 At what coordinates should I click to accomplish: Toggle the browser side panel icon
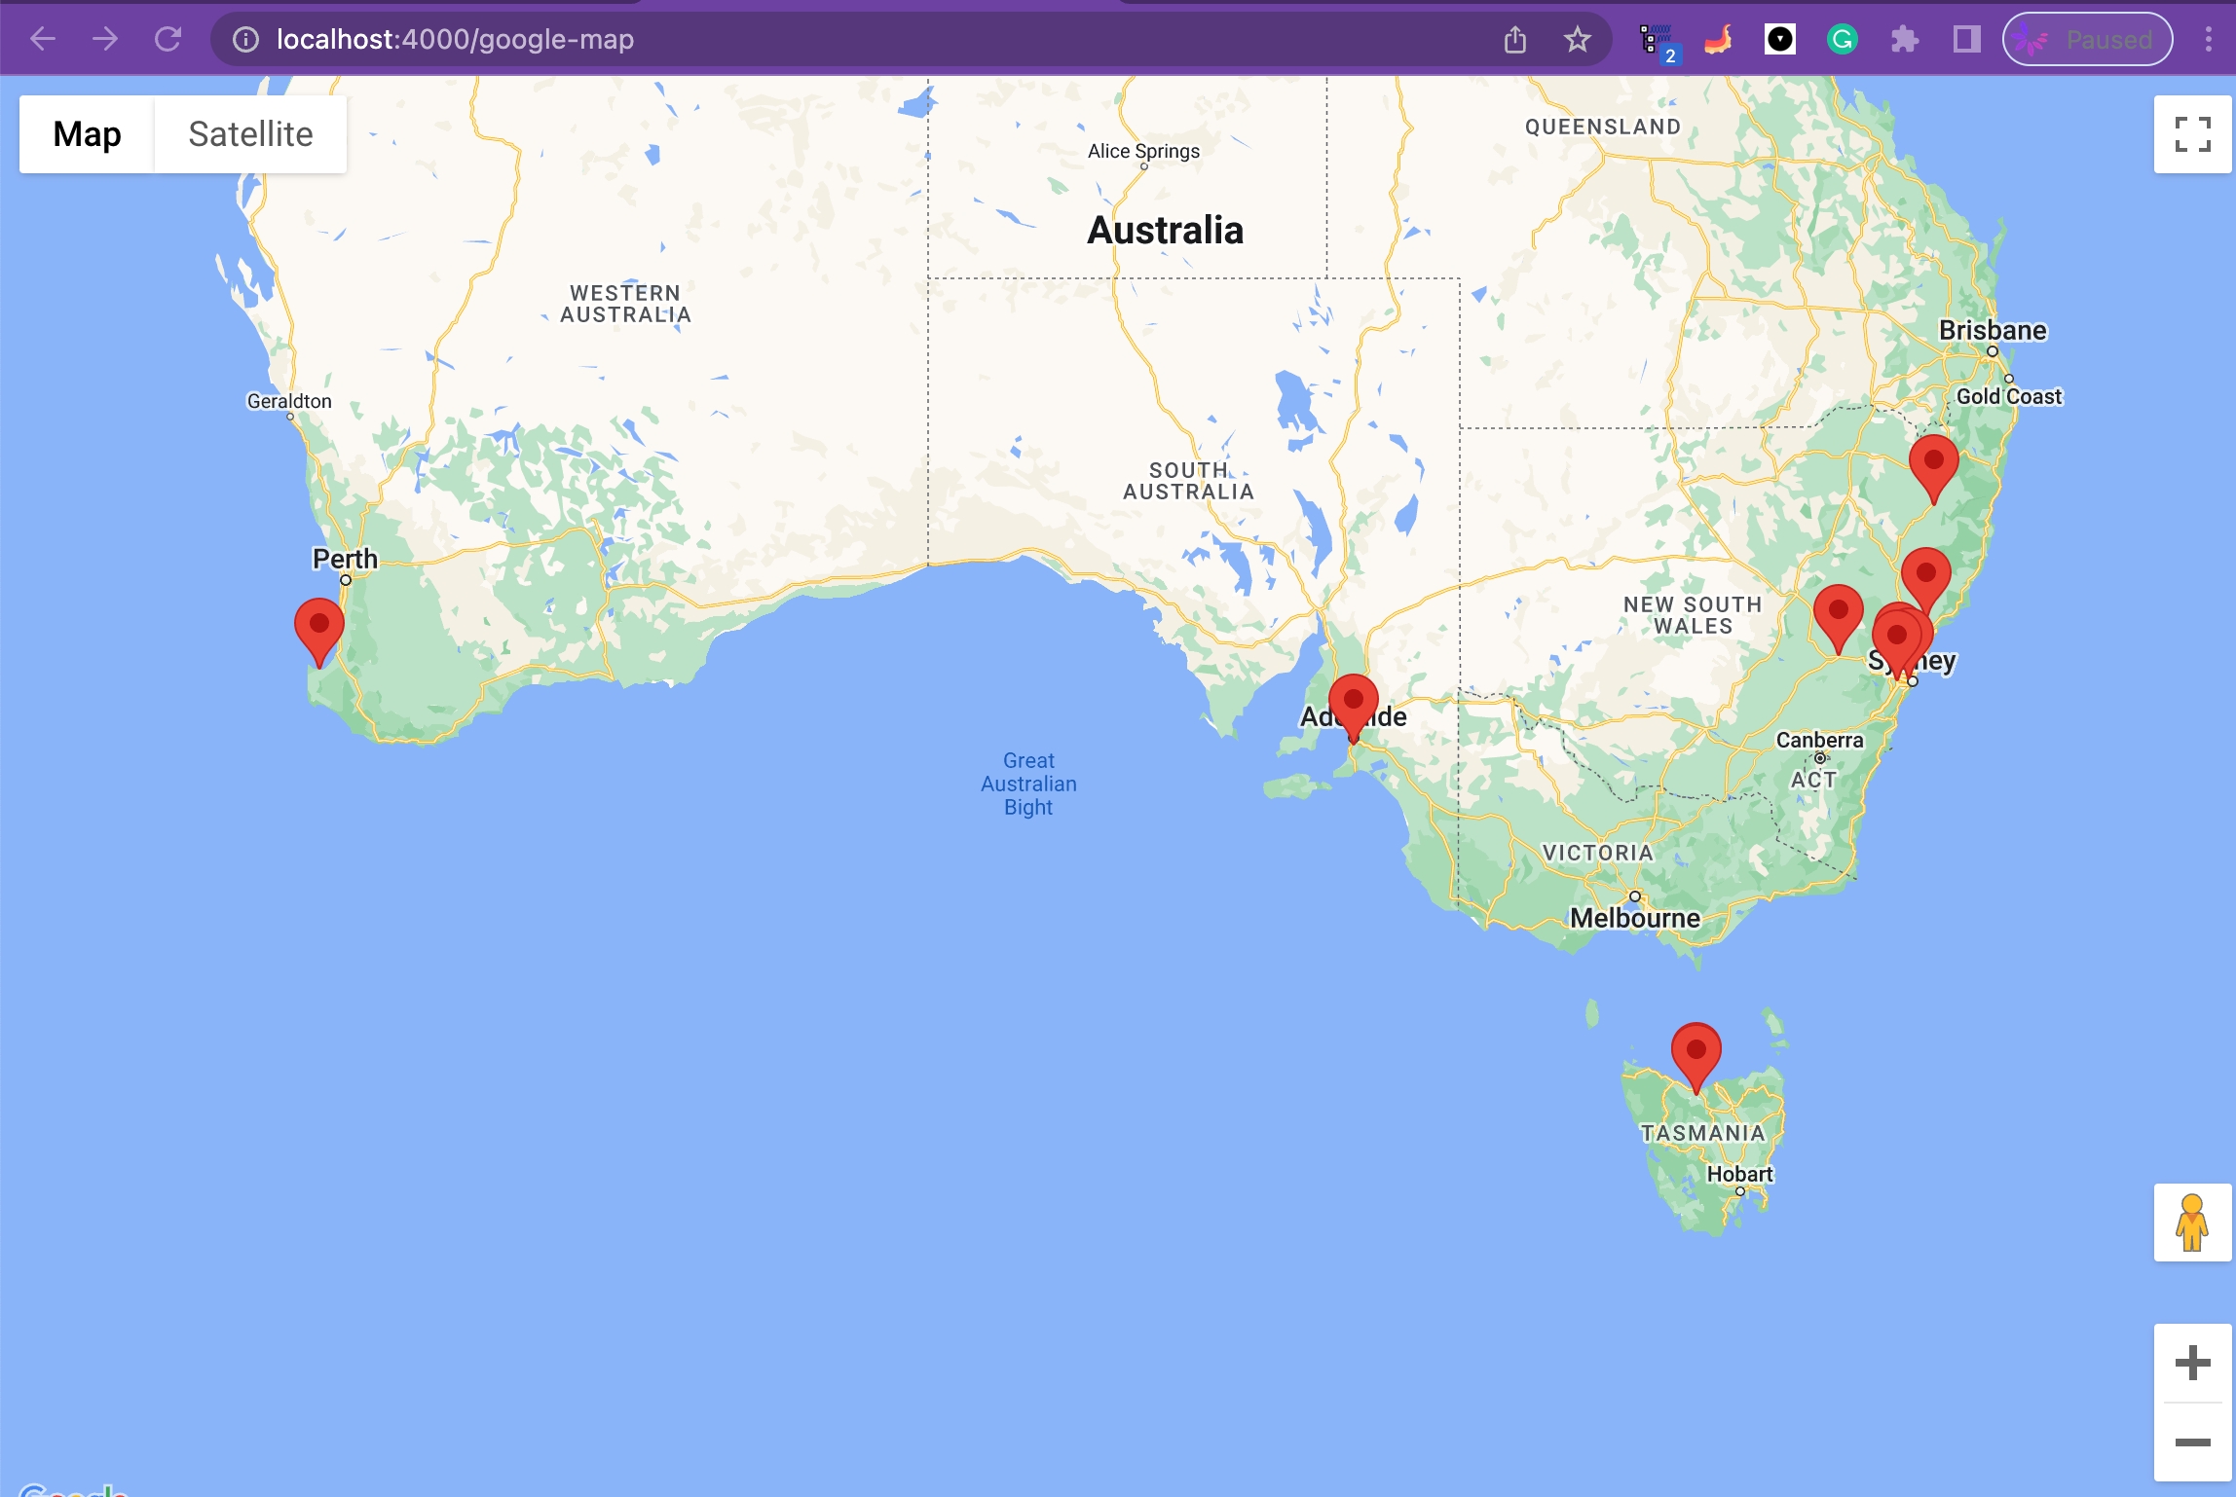(1966, 40)
